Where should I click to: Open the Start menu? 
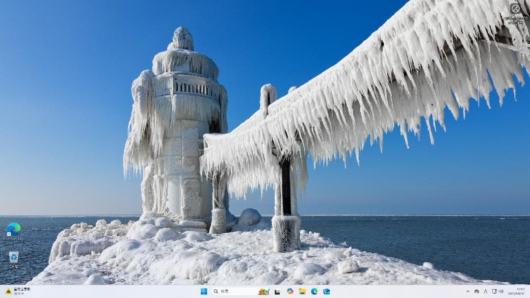(x=205, y=291)
